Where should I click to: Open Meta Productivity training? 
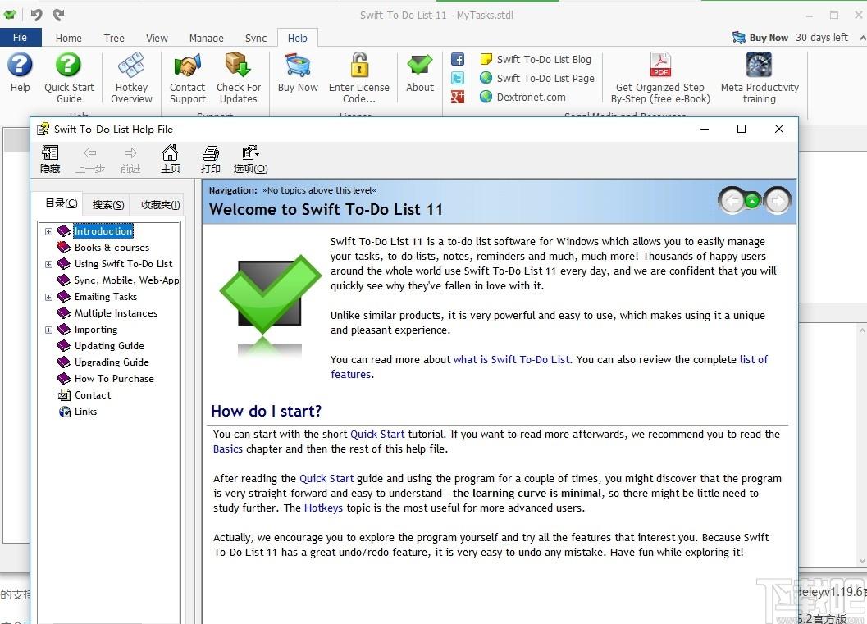point(760,78)
